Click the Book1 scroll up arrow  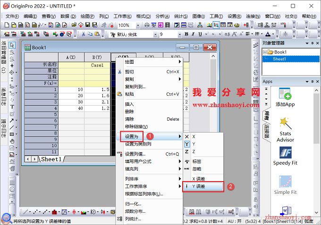[x=213, y=56]
